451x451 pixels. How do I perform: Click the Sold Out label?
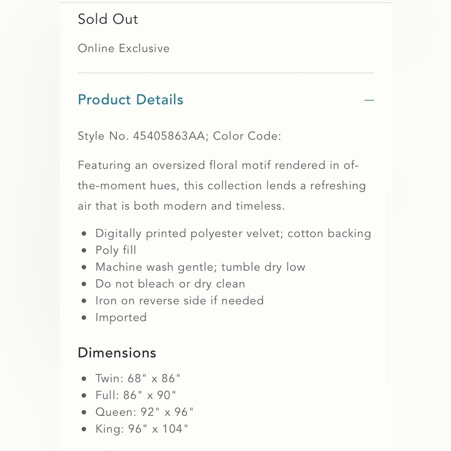pyautogui.click(x=108, y=19)
